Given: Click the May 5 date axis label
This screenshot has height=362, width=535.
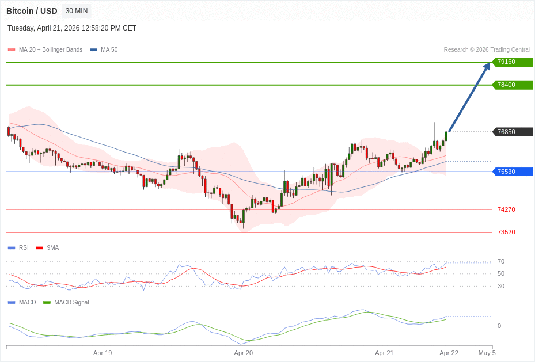Looking at the screenshot, I should point(487,353).
